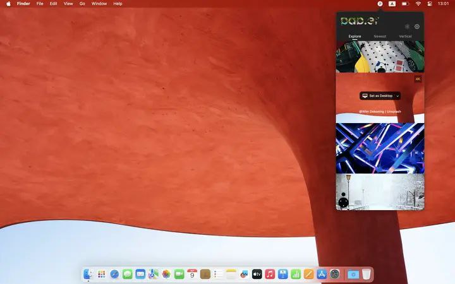455x284 pixels.
Task: Open the Edit menu
Action: click(53, 4)
